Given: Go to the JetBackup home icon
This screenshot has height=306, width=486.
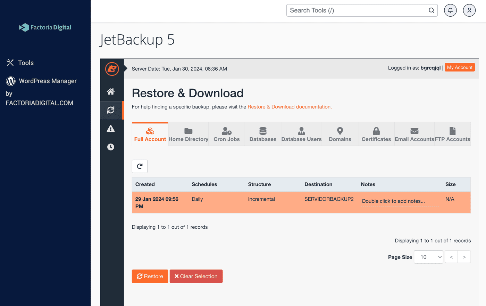Looking at the screenshot, I should (x=111, y=91).
